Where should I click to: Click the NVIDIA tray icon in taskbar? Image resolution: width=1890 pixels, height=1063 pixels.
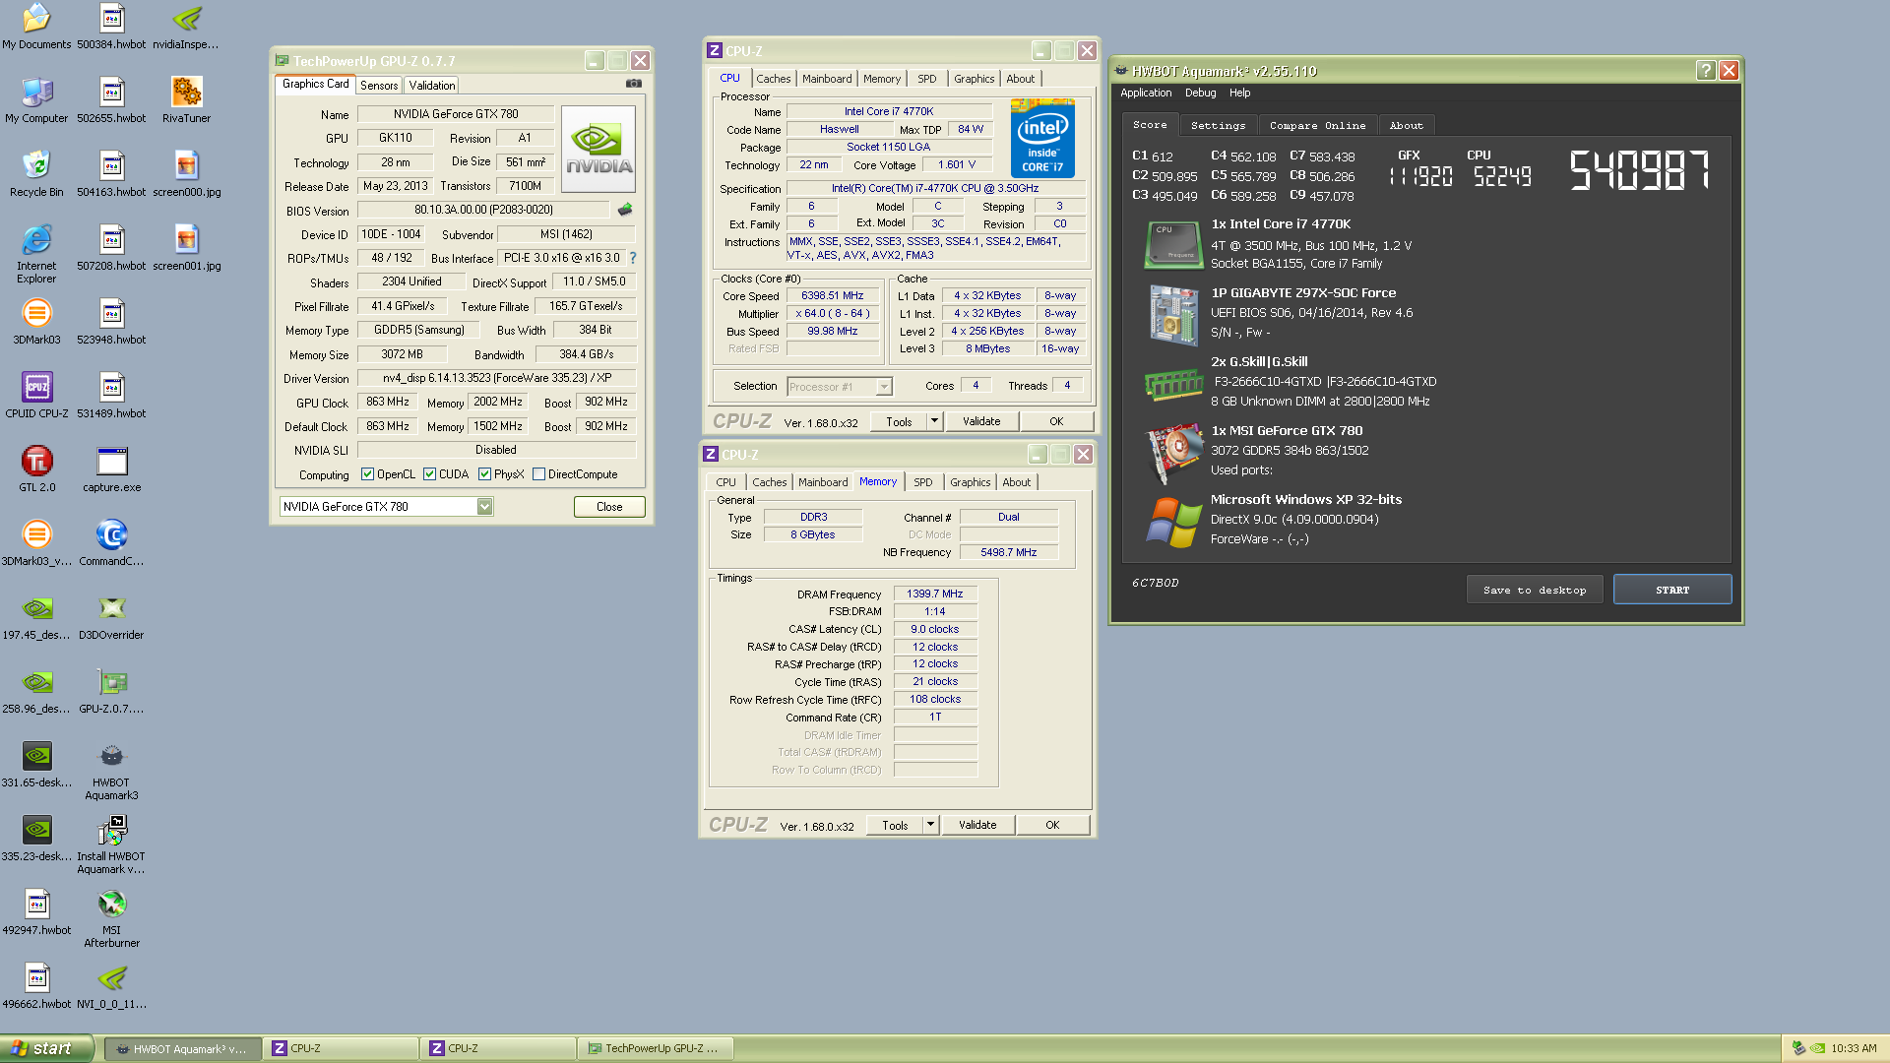point(1818,1048)
